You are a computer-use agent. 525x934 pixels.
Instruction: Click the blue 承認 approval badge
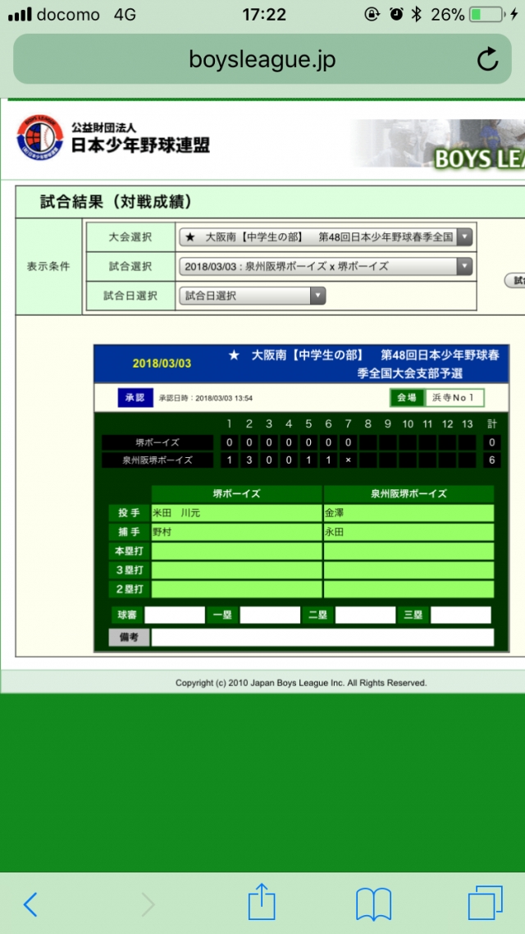tap(134, 398)
